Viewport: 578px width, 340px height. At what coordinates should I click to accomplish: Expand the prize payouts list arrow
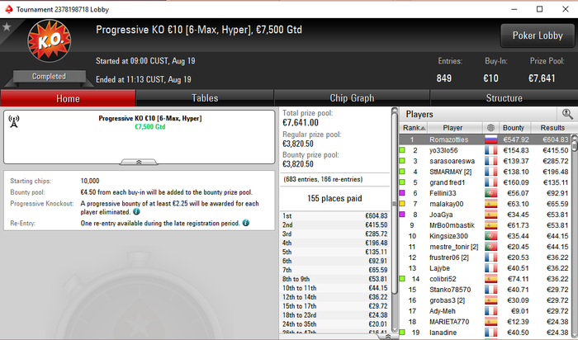pyautogui.click(x=388, y=337)
